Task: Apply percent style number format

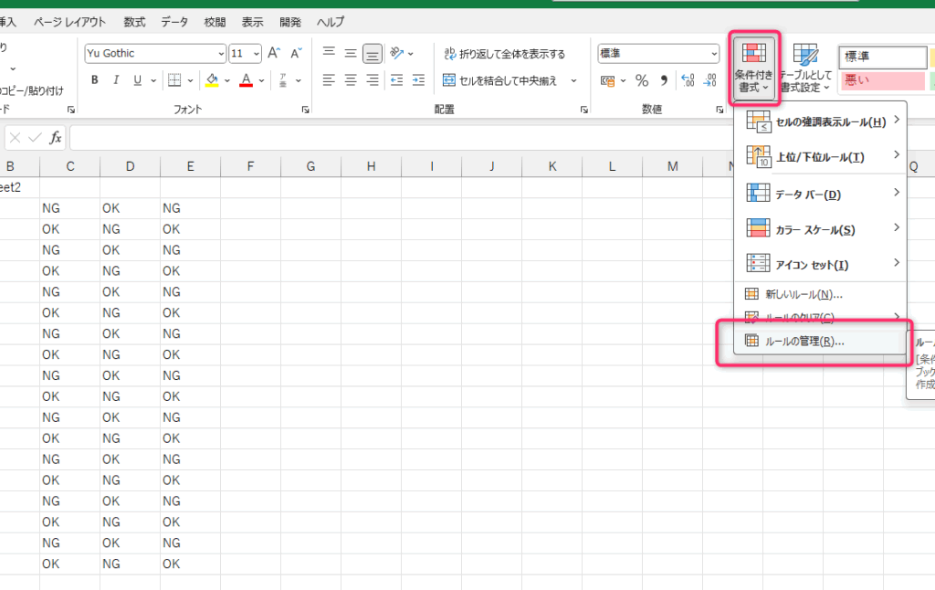Action: tap(642, 80)
